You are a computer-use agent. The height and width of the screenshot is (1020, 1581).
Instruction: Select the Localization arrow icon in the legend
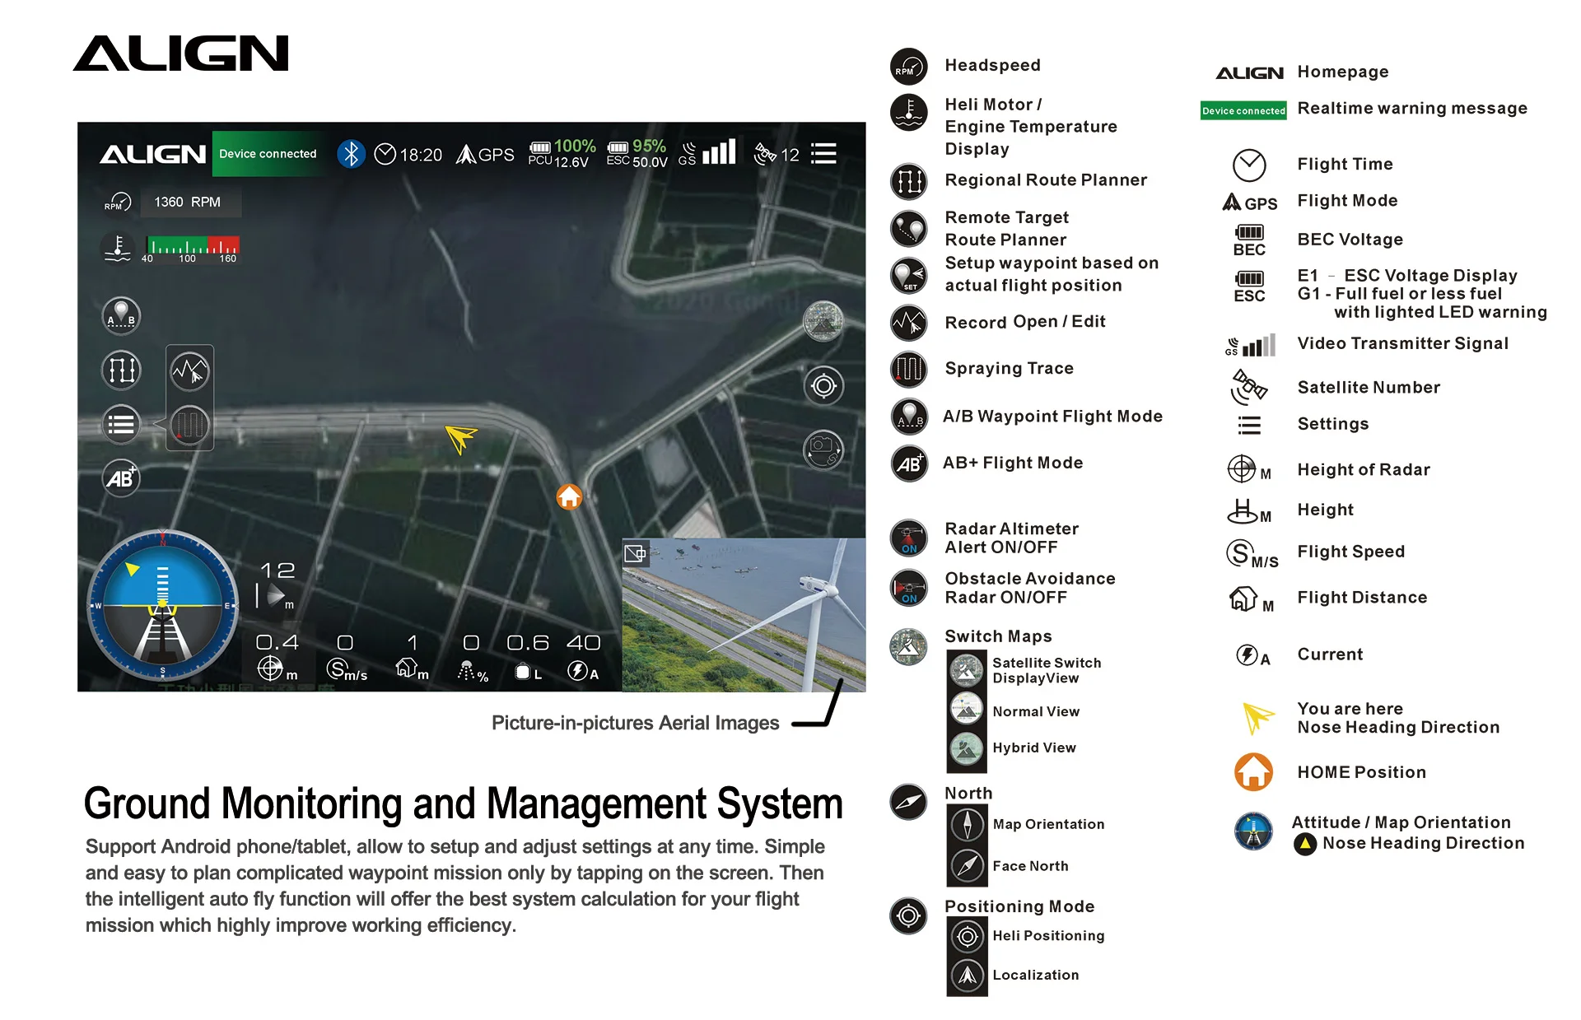(968, 976)
